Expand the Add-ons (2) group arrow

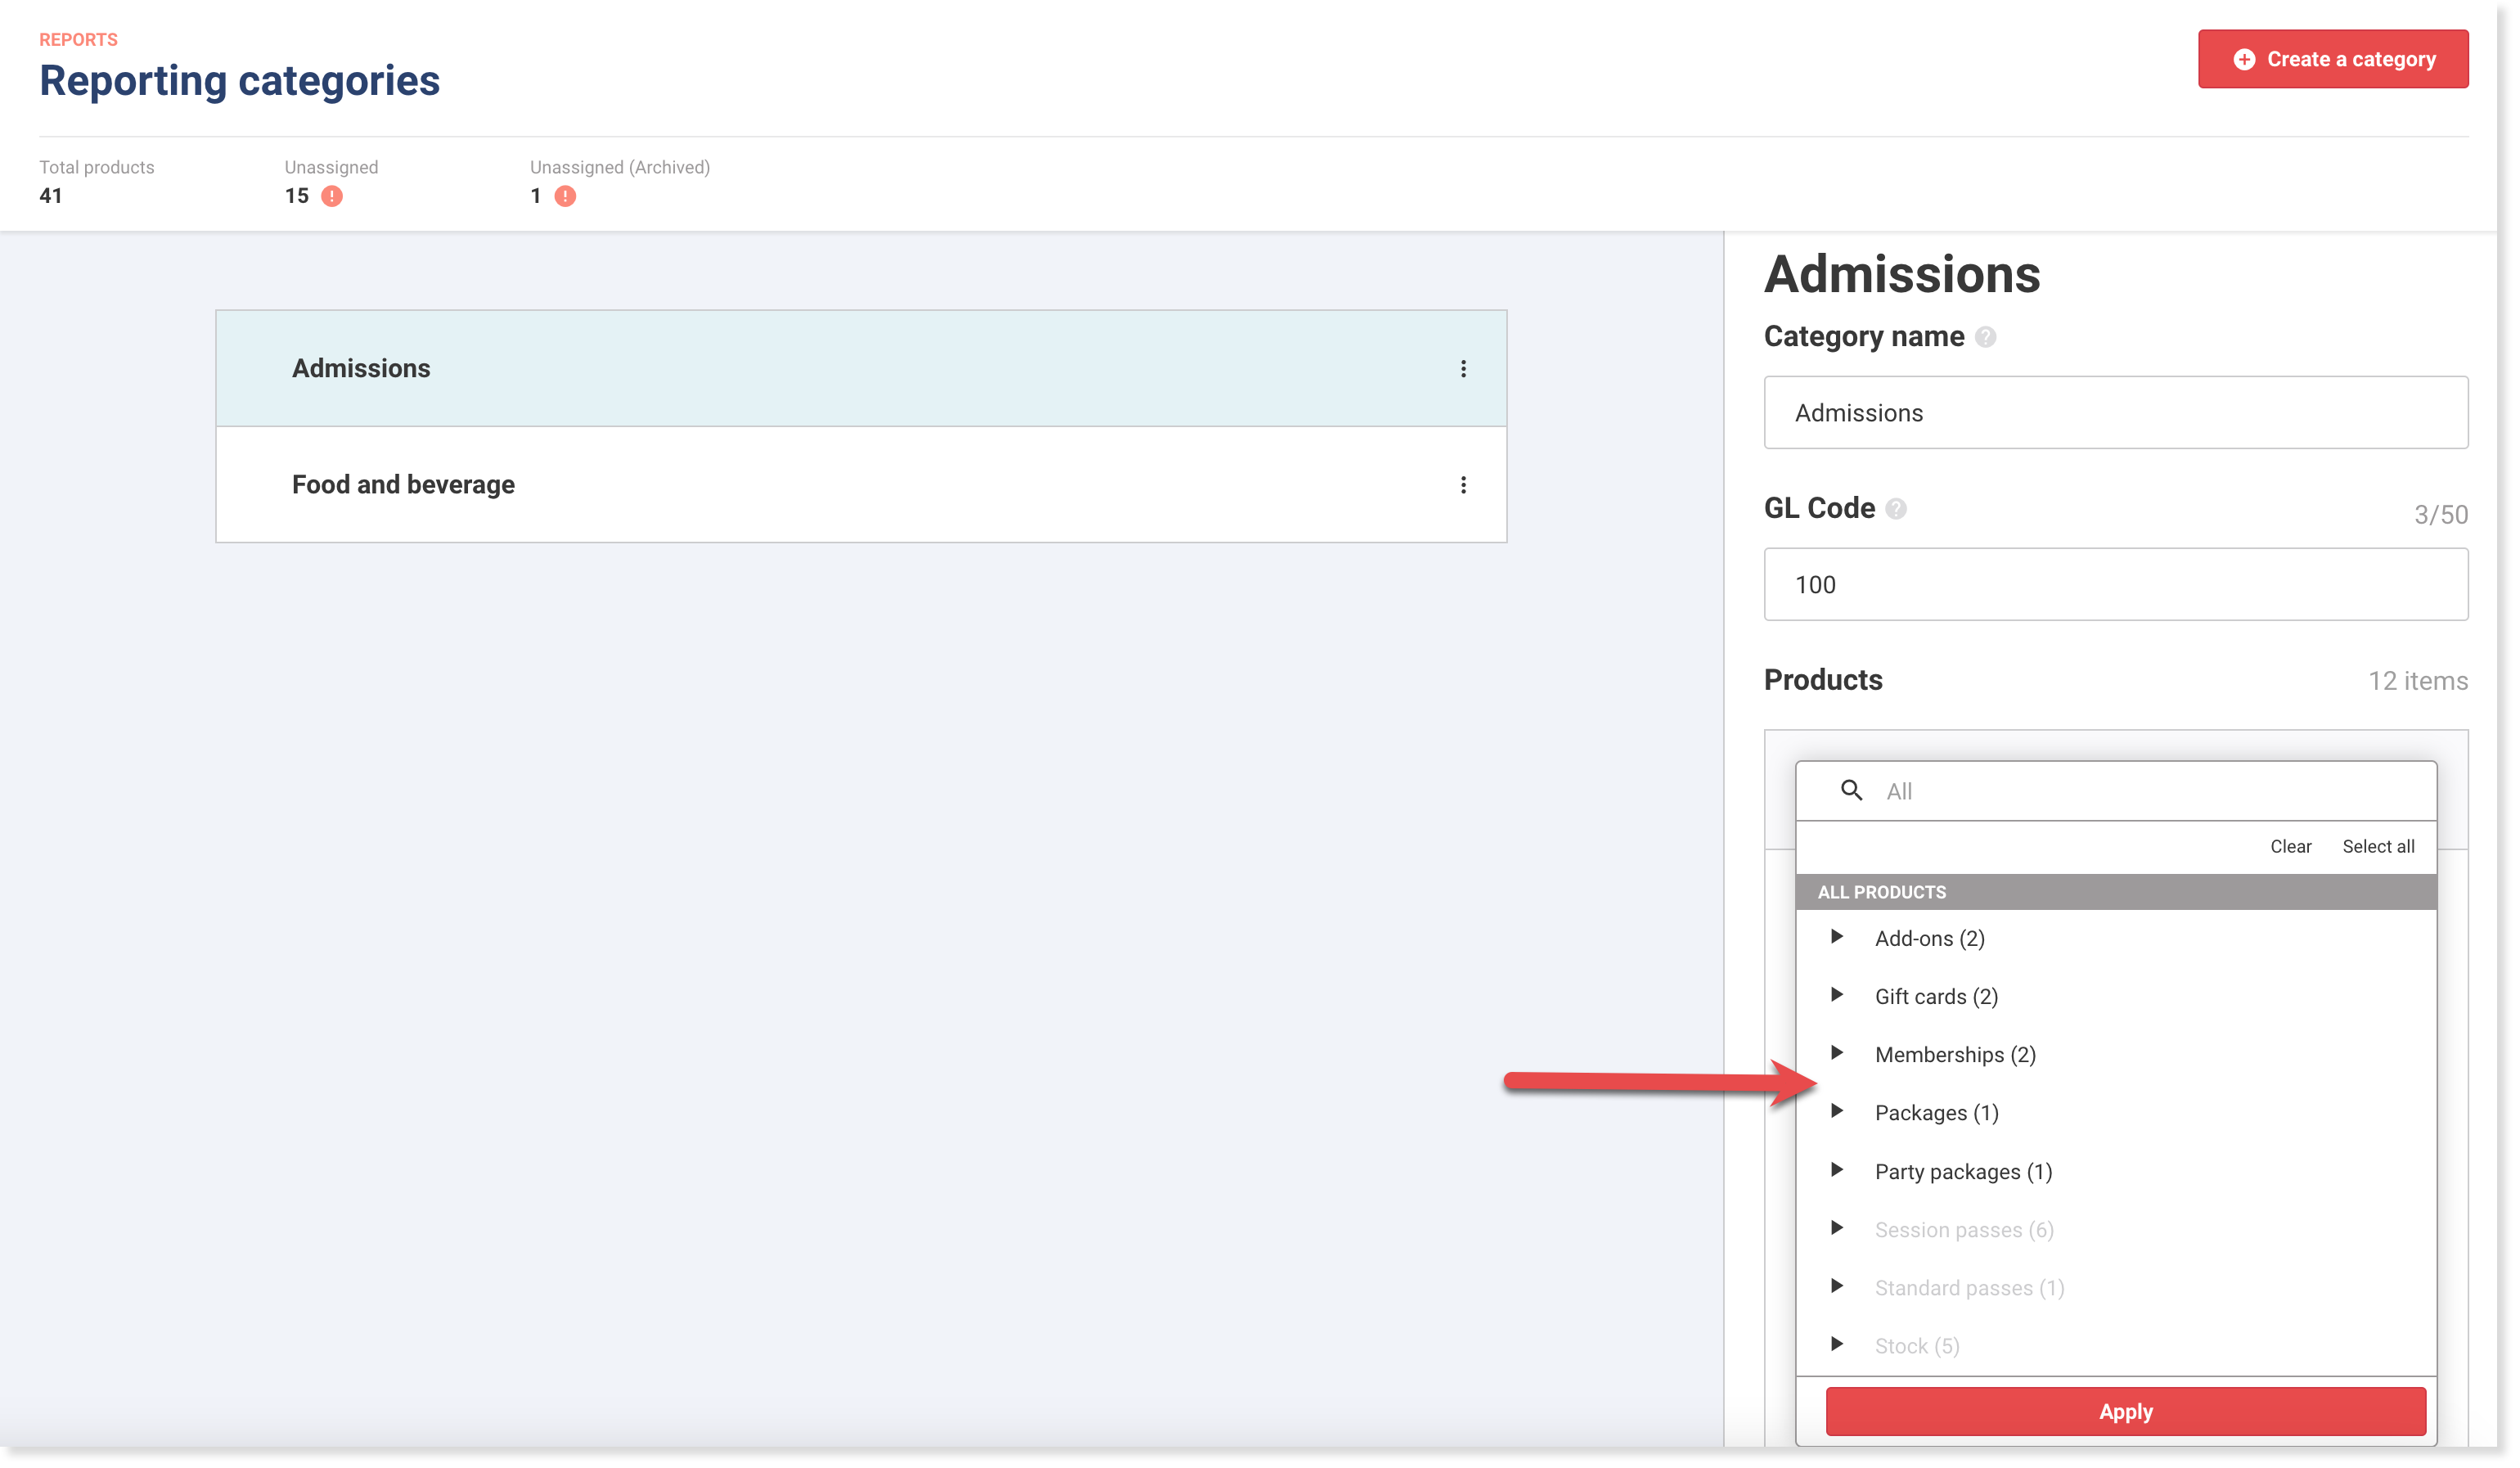click(1837, 937)
